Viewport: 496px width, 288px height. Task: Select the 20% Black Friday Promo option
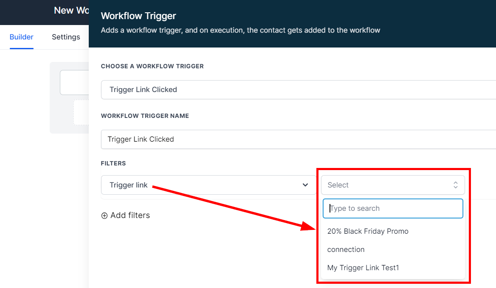coord(368,231)
